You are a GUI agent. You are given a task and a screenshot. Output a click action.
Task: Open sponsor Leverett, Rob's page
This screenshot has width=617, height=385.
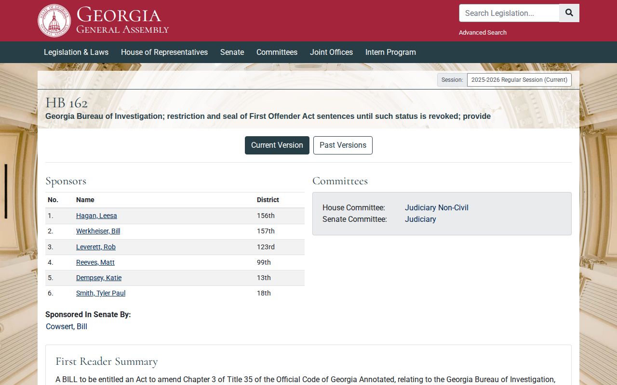[x=96, y=247]
